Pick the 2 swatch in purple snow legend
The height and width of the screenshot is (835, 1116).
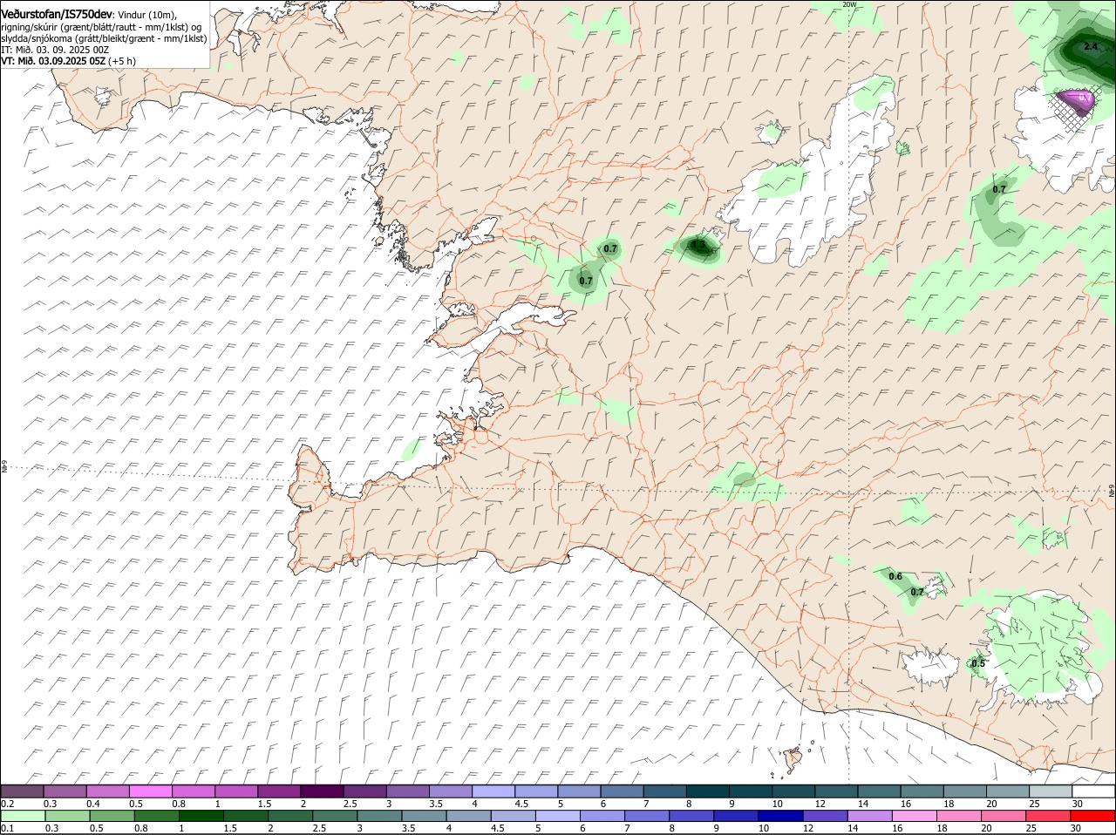(322, 791)
